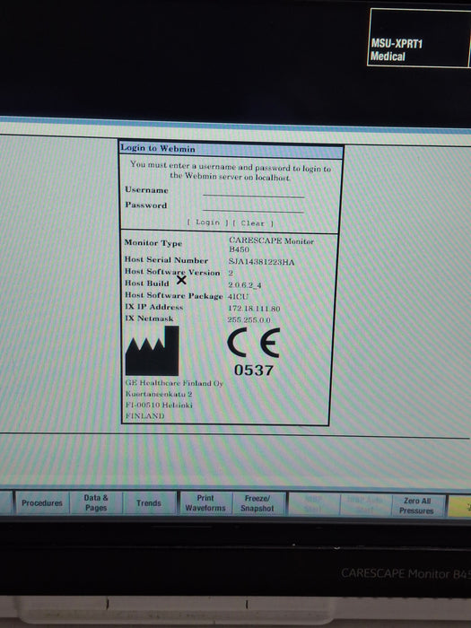Screen dimensions: 471x628
Task: Click the Clear button
Action: (x=253, y=223)
